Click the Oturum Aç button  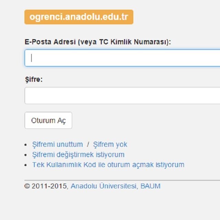48,120
